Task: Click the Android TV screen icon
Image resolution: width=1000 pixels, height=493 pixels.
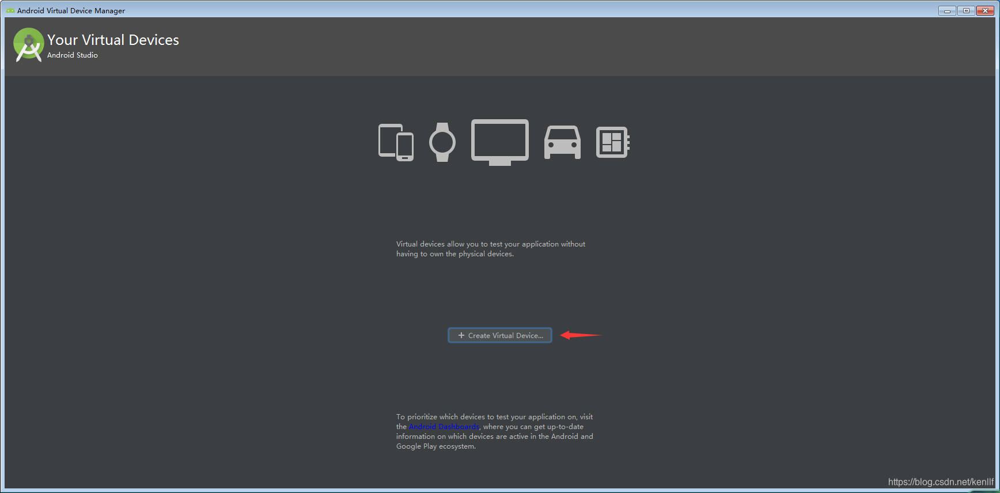Action: point(500,142)
